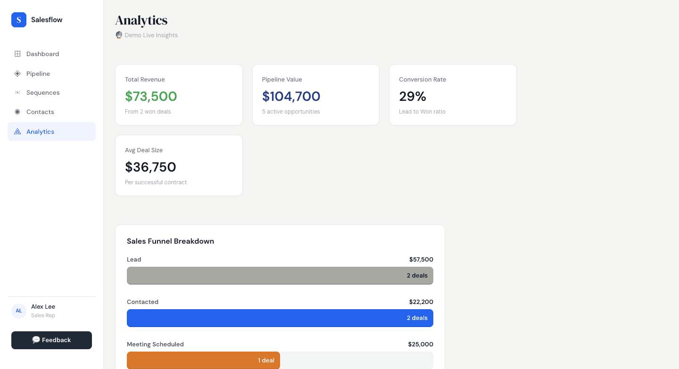
Task: Click the Sales Rep role text
Action: point(43,316)
